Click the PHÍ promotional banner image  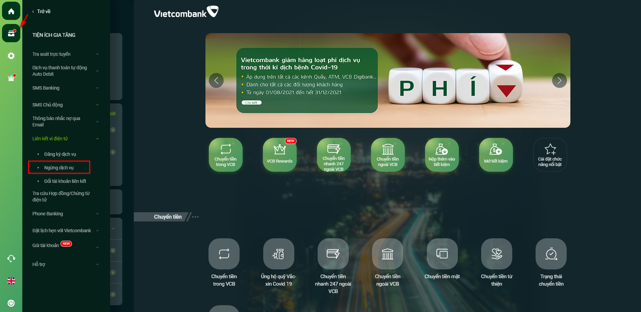pyautogui.click(x=388, y=80)
